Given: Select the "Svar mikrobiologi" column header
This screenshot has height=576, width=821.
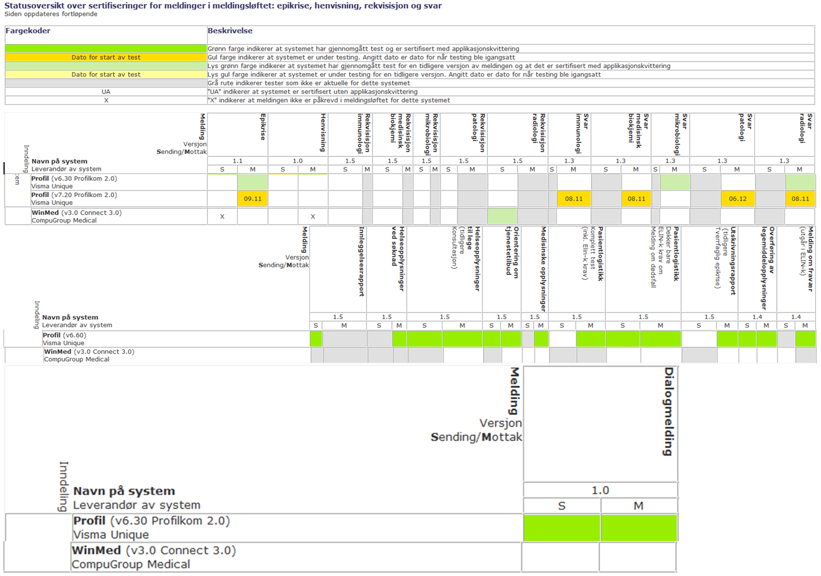Looking at the screenshot, I should pos(681,134).
